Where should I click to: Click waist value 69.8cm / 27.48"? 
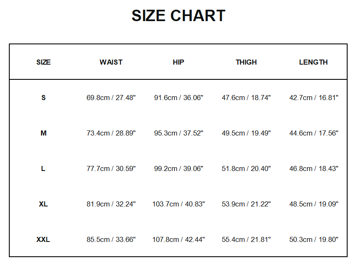coord(111,98)
